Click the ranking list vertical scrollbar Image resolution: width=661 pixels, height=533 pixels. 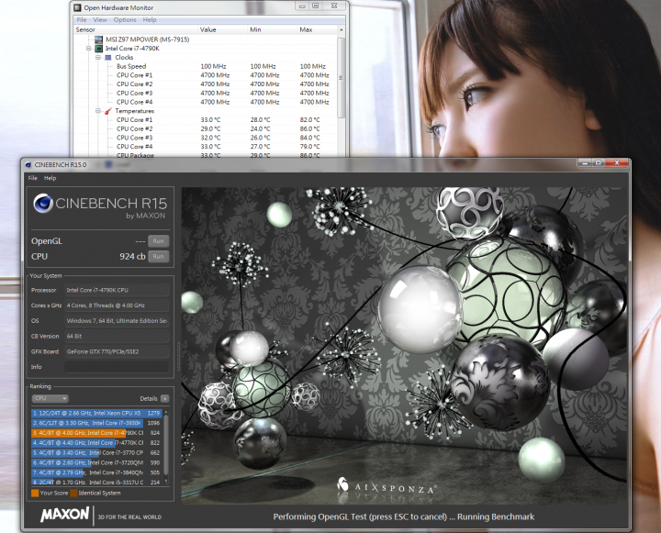point(165,445)
